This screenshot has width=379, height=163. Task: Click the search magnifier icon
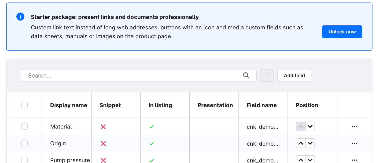246,76
